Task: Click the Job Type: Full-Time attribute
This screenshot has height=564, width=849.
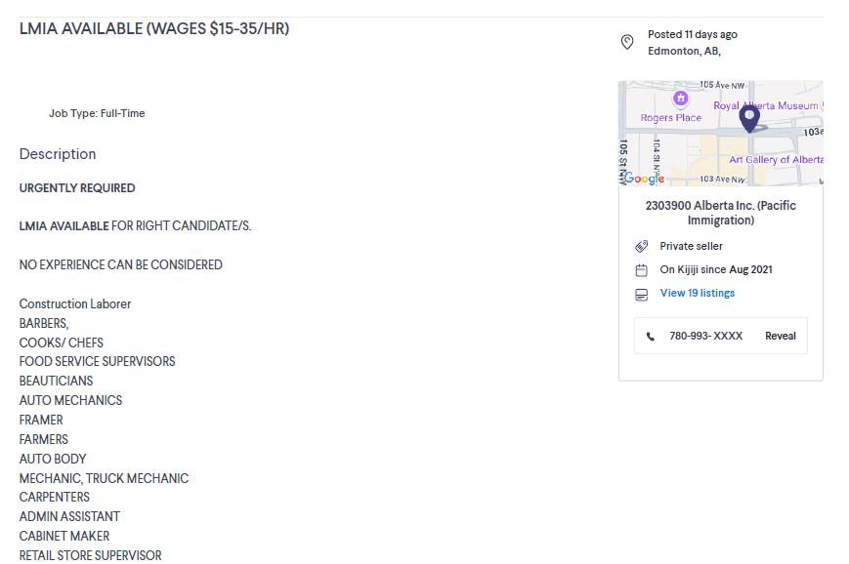Action: coord(97,113)
